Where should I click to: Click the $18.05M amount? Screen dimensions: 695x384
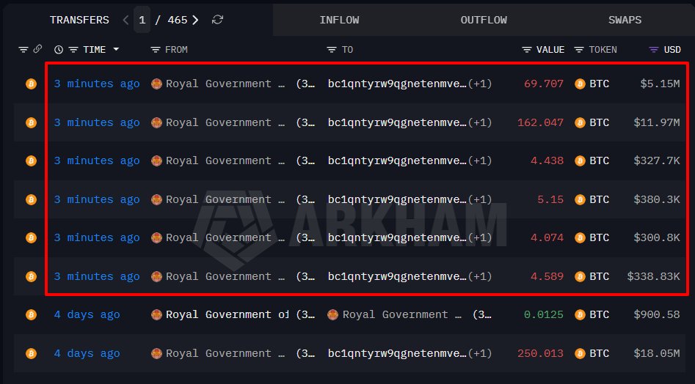tap(656, 353)
